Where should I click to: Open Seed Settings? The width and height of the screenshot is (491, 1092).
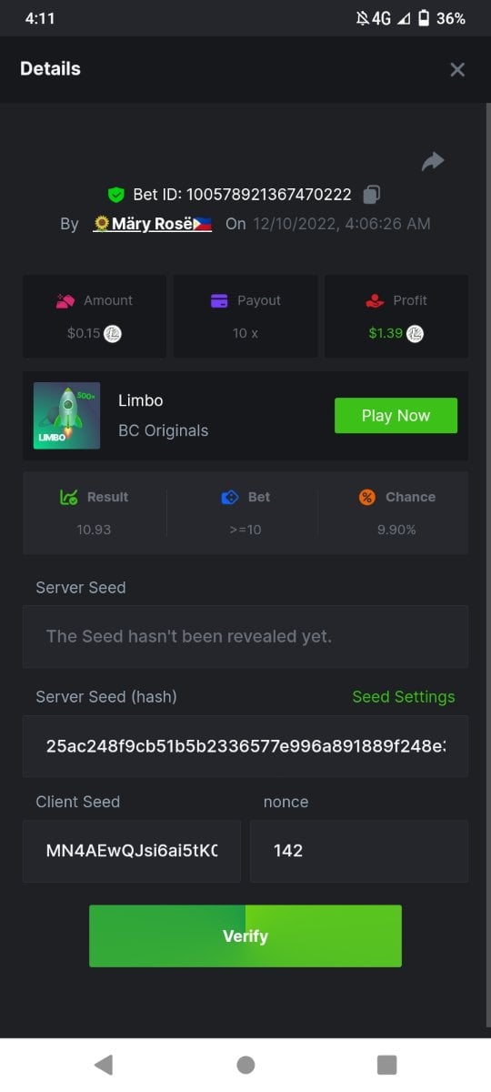pos(404,696)
